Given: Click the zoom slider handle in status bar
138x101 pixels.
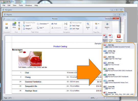Looking at the screenshot, I should pyautogui.click(x=106, y=98).
